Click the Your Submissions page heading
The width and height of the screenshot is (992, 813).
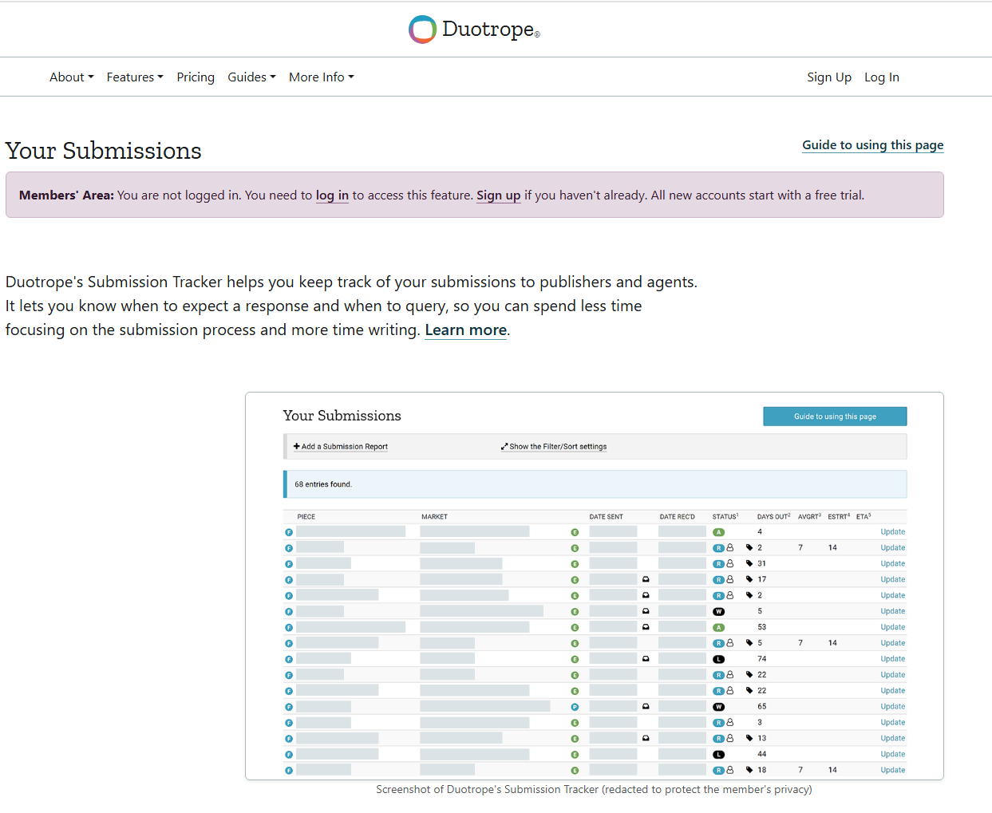pyautogui.click(x=104, y=151)
